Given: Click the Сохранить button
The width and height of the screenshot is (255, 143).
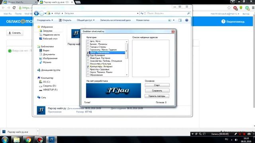Looking at the screenshot, I should tap(157, 91).
